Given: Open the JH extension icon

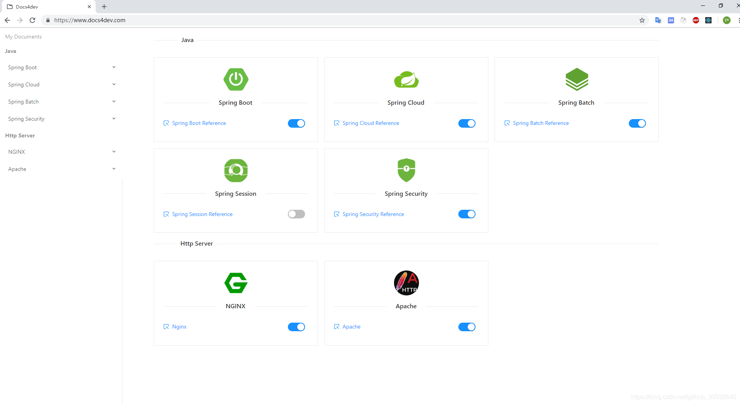Looking at the screenshot, I should click(671, 20).
